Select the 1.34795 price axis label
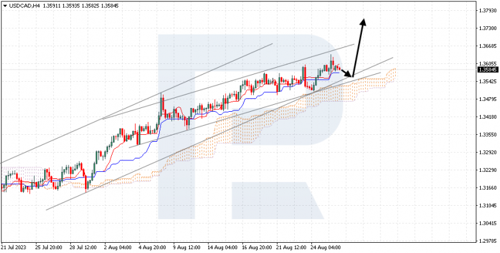 click(x=488, y=100)
